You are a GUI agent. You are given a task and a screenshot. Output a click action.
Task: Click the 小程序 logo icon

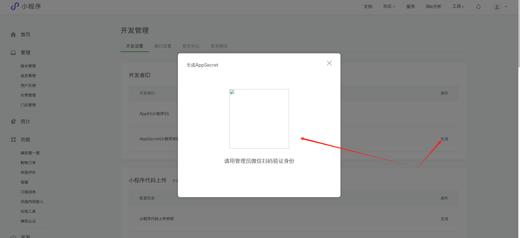(x=15, y=6)
